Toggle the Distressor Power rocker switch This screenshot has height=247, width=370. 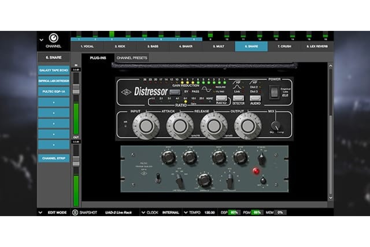[x=274, y=92]
